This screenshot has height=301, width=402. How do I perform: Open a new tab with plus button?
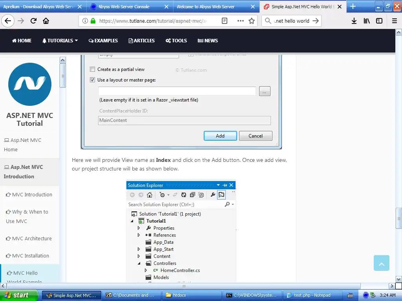click(353, 6)
